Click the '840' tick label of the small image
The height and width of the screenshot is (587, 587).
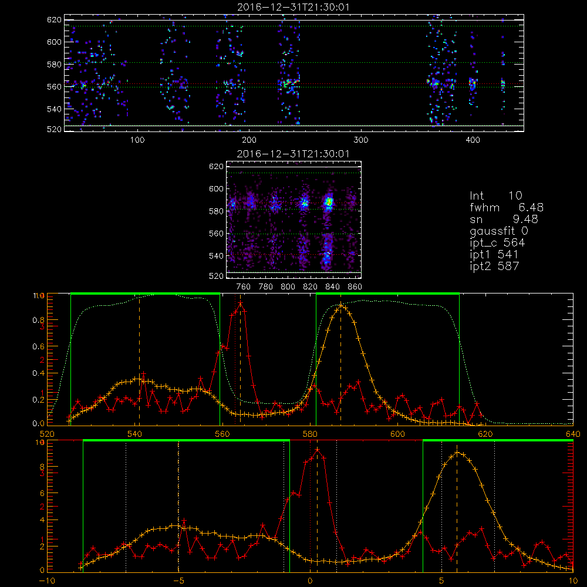[x=332, y=287]
